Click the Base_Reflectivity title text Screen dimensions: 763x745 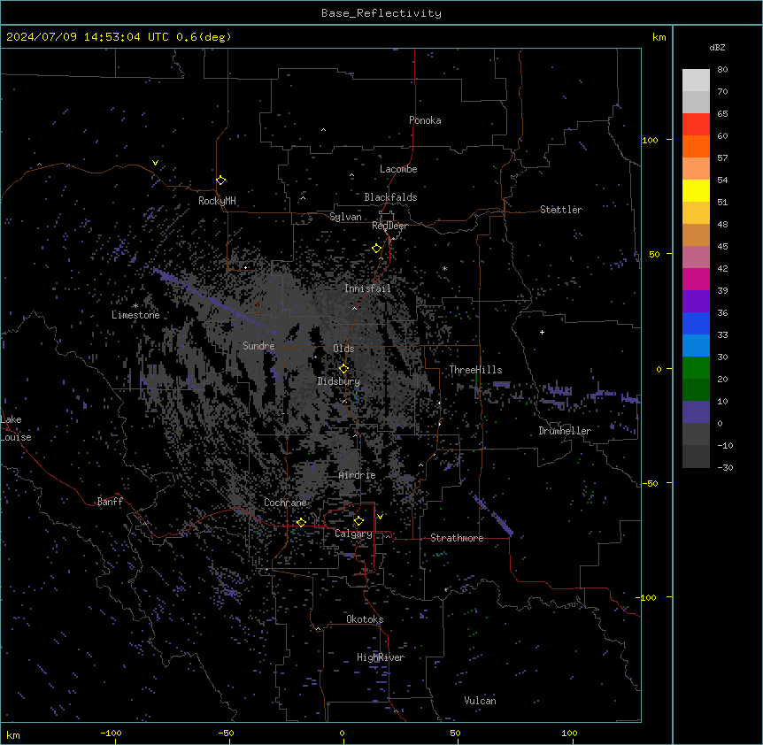click(x=381, y=13)
